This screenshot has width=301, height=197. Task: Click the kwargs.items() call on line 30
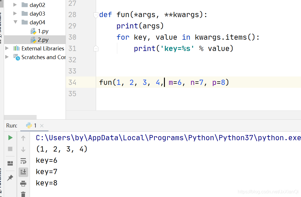[x=225, y=37]
